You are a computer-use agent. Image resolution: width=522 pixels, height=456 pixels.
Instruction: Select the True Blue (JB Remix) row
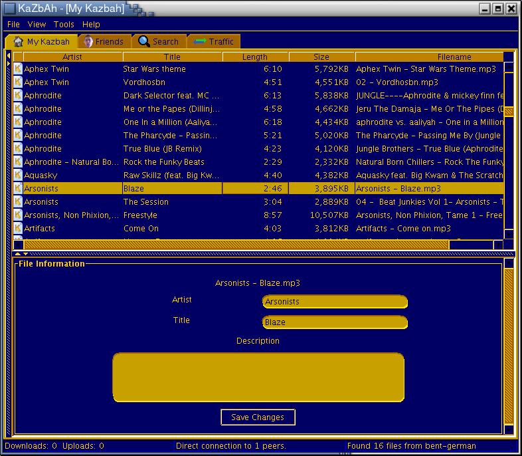point(258,148)
